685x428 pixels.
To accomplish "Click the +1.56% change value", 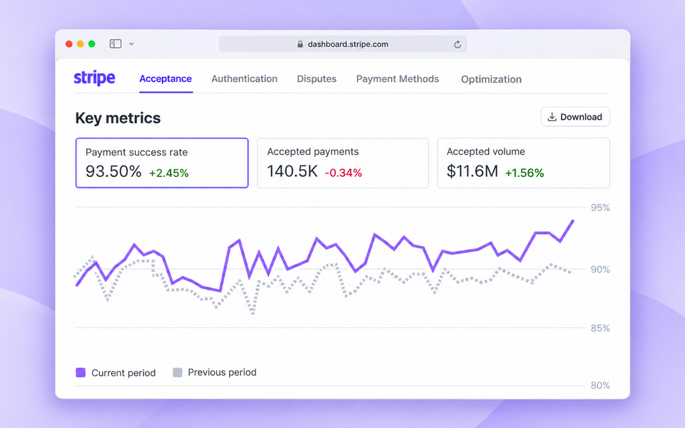I will coord(524,173).
